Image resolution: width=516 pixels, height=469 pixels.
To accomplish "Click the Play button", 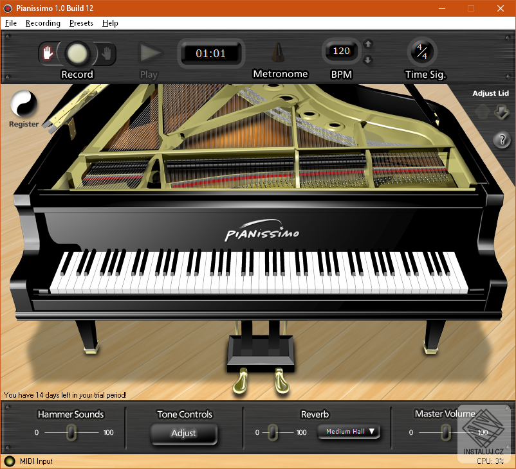I will pos(149,54).
